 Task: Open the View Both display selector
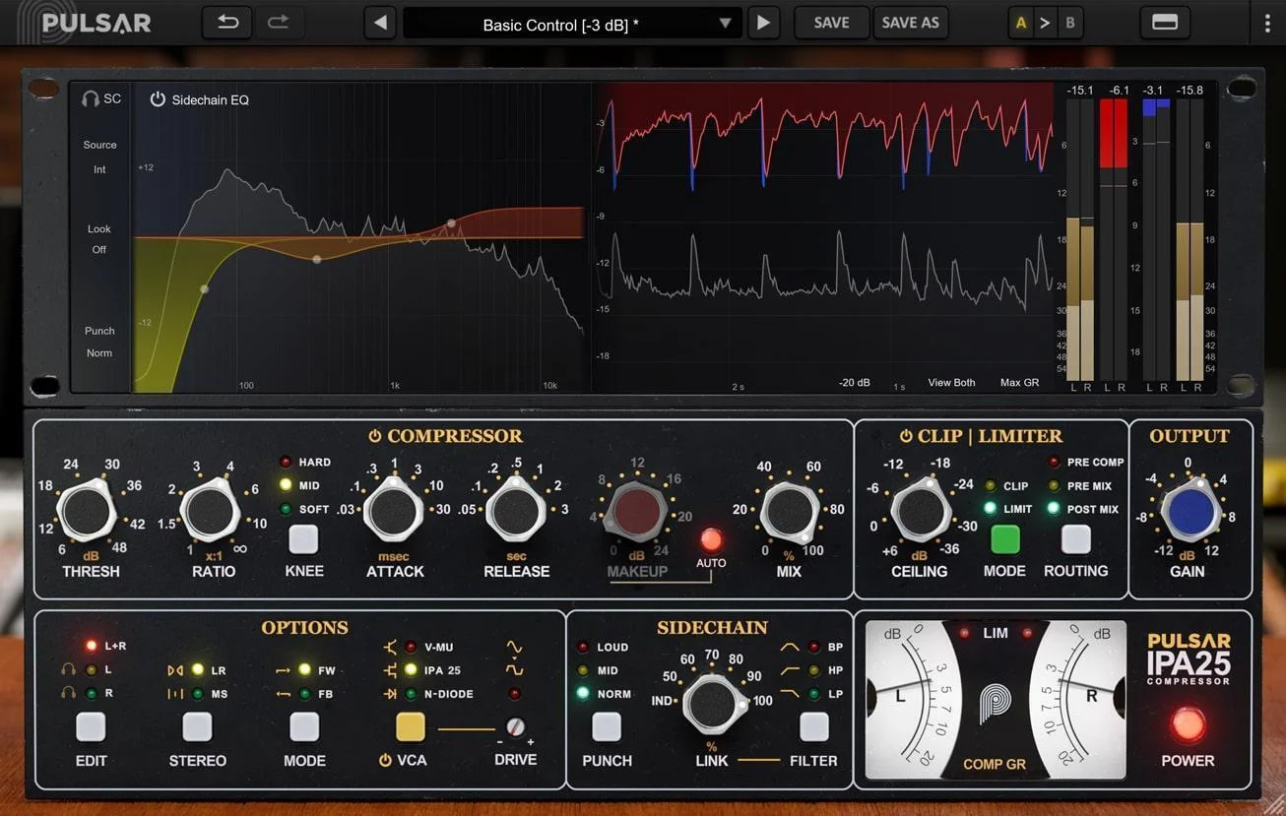[x=951, y=382]
